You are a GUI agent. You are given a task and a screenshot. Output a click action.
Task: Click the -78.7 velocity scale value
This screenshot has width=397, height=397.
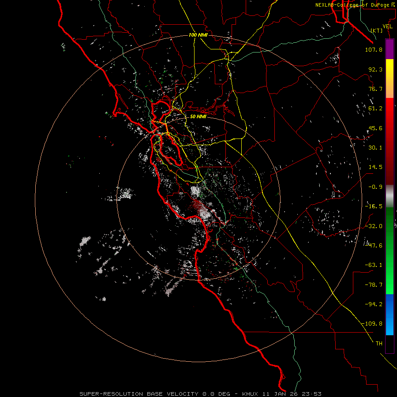374,285
